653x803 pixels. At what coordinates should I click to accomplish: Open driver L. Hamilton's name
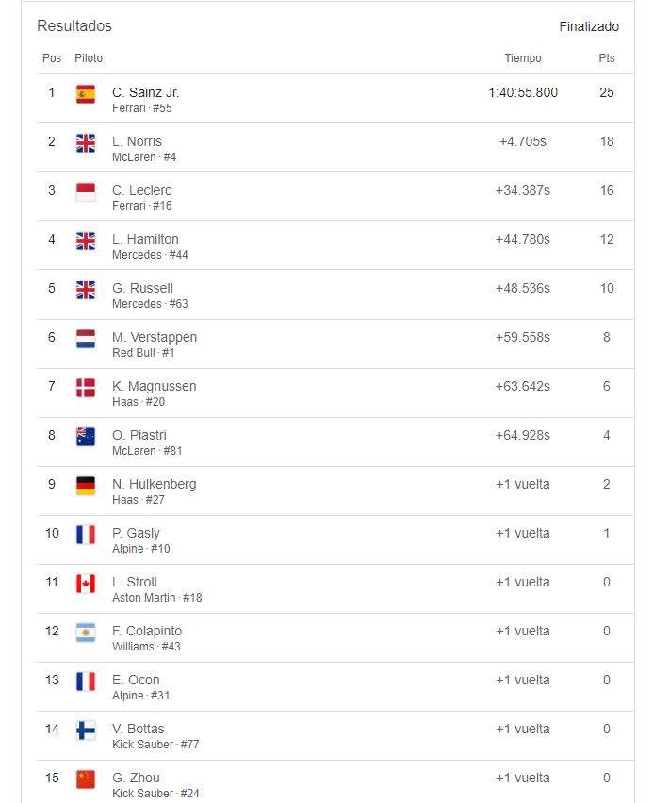point(145,239)
